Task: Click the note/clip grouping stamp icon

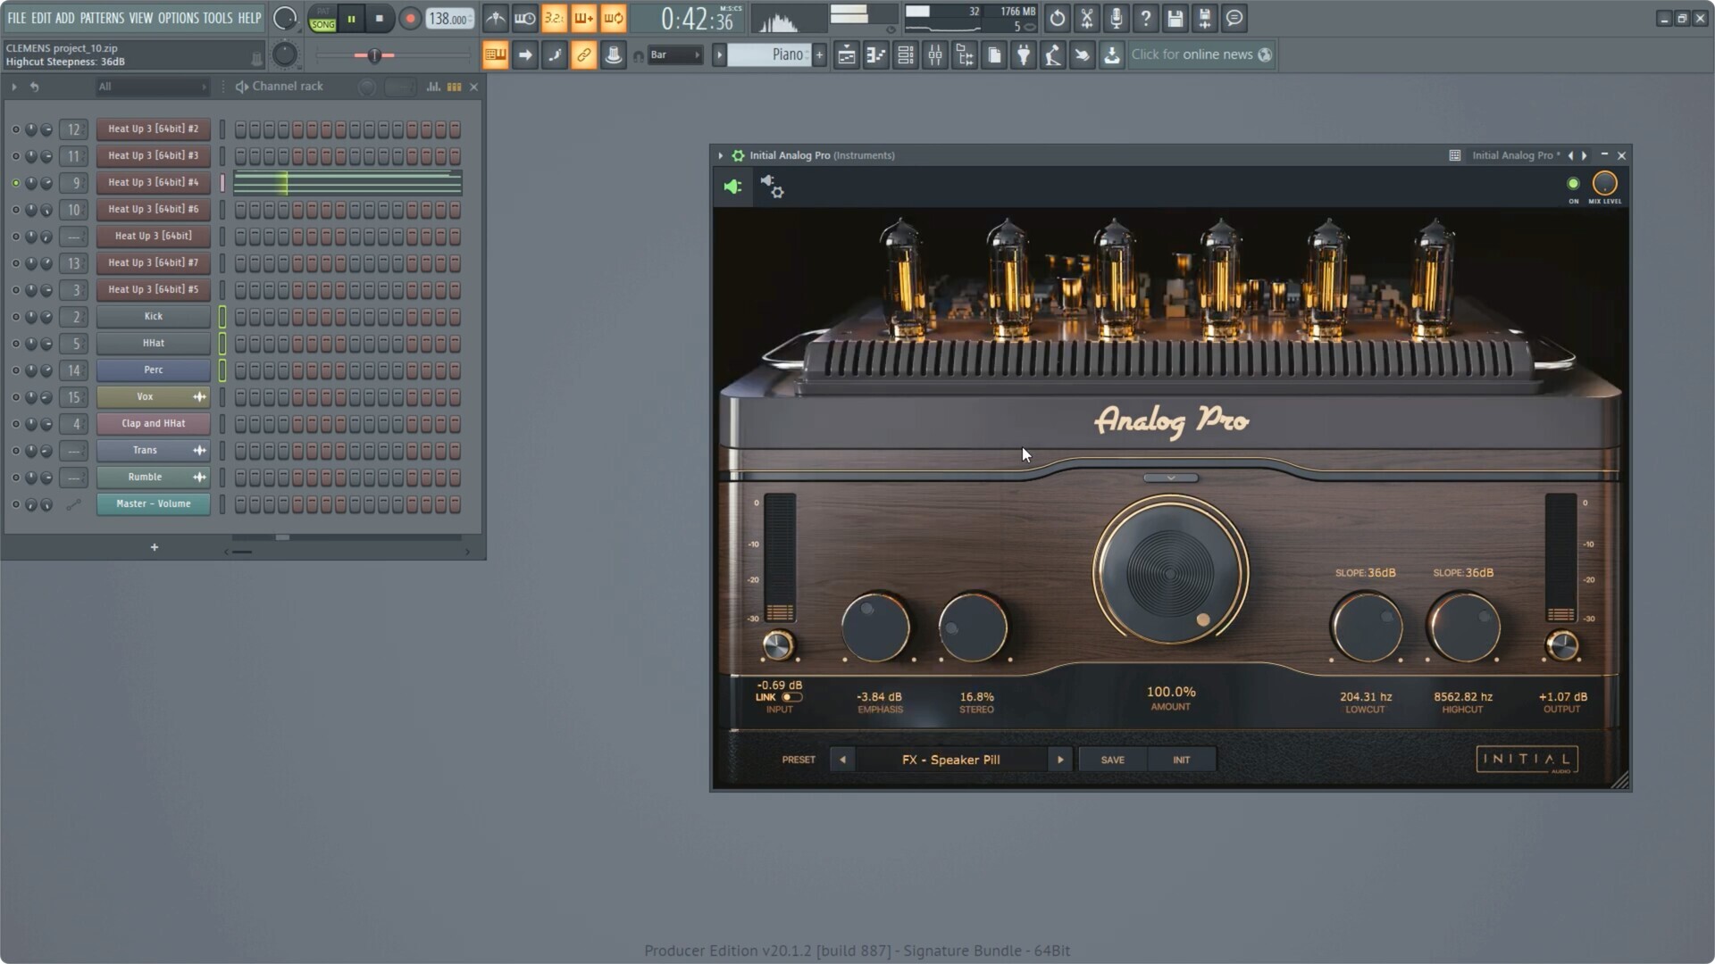Action: coord(614,54)
